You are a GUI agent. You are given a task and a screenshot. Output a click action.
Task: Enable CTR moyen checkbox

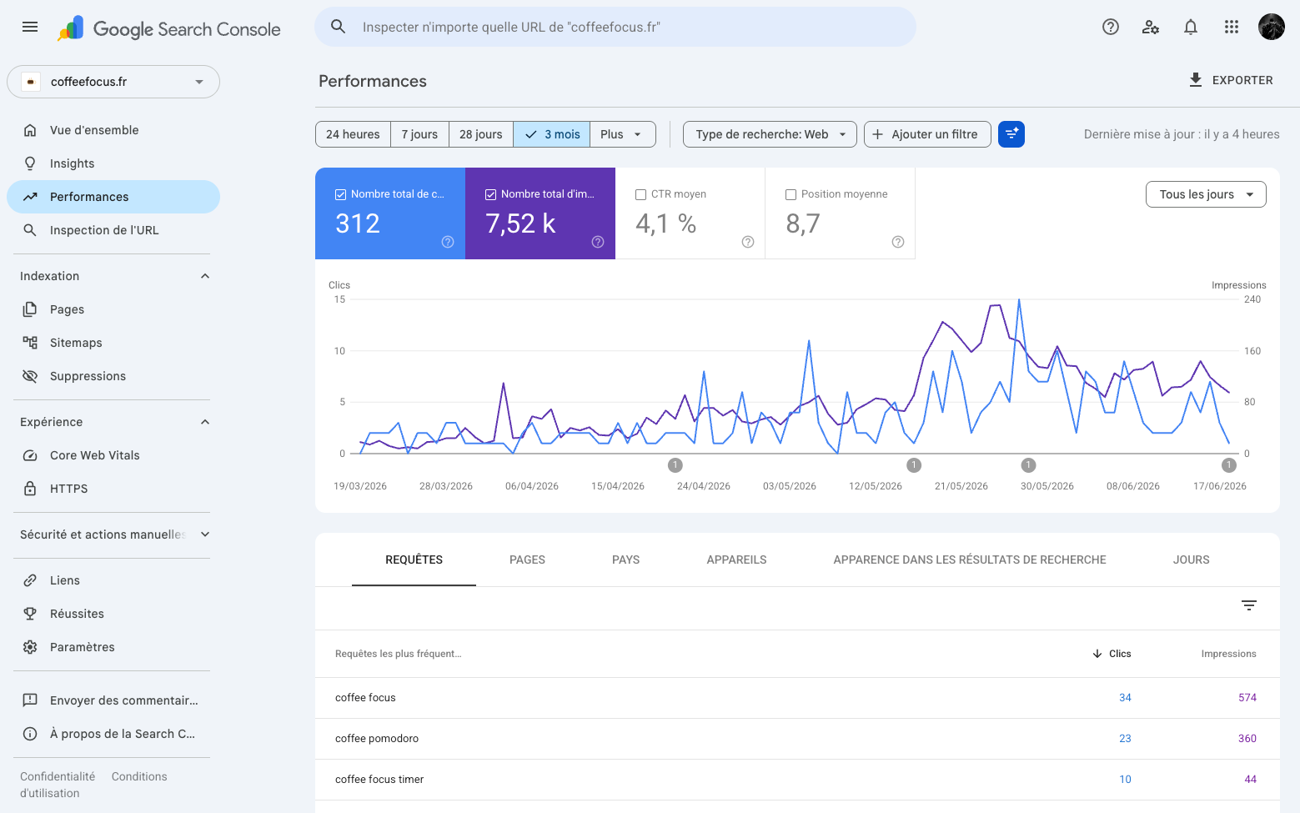(x=640, y=194)
